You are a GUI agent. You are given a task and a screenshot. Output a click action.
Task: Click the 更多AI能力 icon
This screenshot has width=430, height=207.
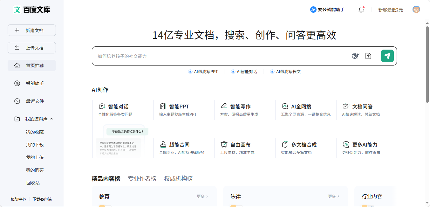tap(346, 144)
